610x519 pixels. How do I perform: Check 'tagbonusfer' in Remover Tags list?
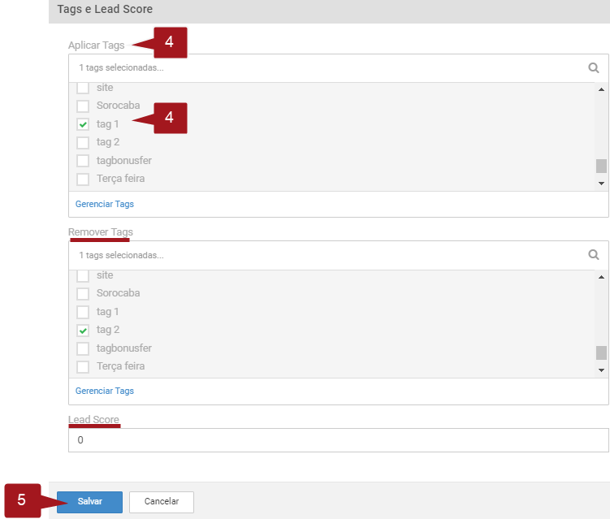coord(83,348)
